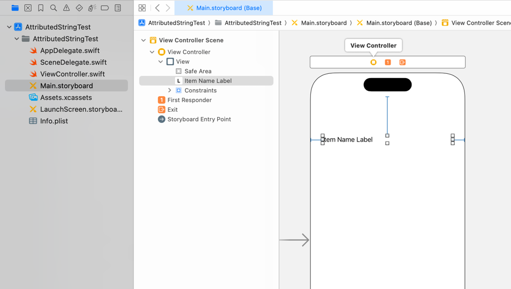Select Storyboard Entry Point outline item
This screenshot has height=289, width=511.
[x=199, y=119]
